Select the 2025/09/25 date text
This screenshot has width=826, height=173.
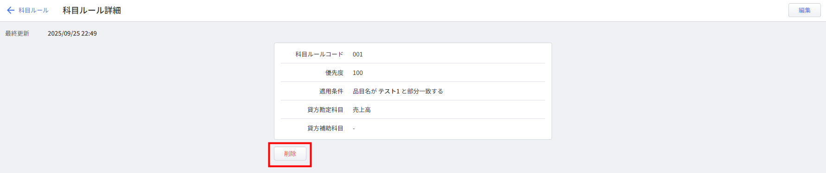[x=64, y=33]
